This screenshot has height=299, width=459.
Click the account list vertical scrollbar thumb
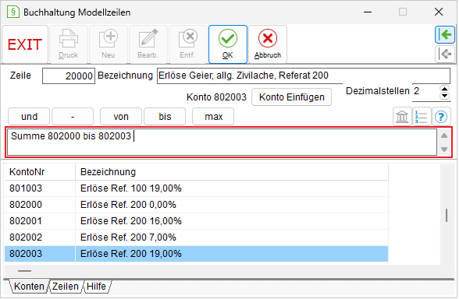click(447, 215)
